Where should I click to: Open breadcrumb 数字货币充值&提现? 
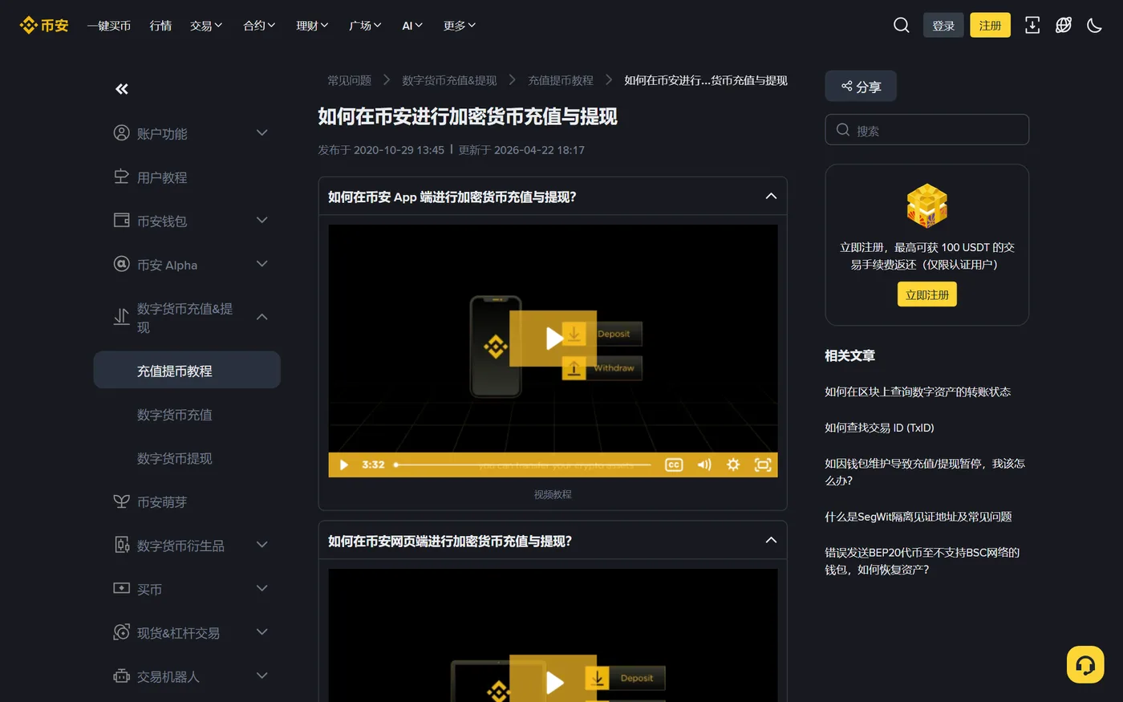[449, 80]
